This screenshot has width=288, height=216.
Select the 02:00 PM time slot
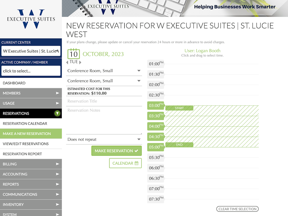click(156, 85)
